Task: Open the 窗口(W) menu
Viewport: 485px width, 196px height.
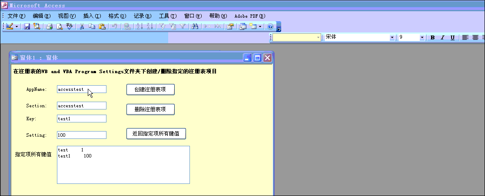Action: coord(193,16)
